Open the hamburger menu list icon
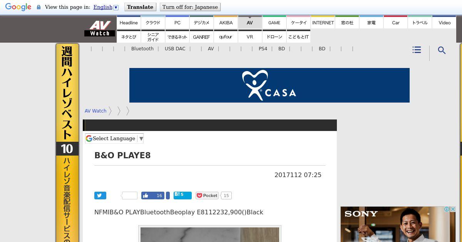Screen dimensions: 462x242 (417, 50)
